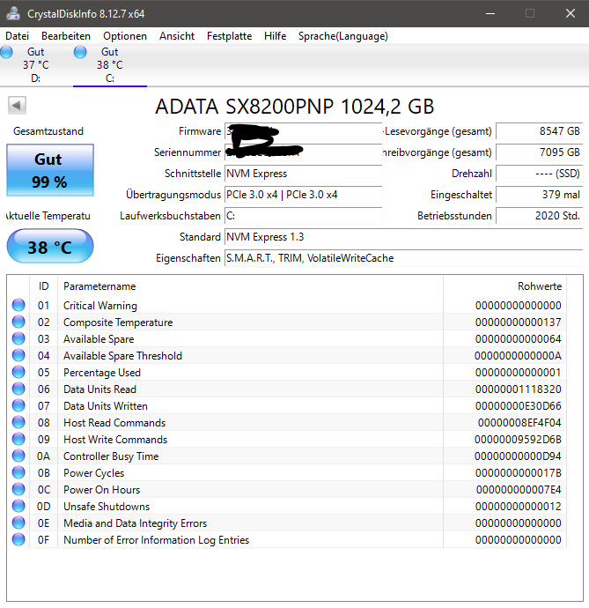Click the Übertragungsmodus PCIe 3.0 x4 field
Viewport: 589px width, 608px height.
tap(304, 194)
